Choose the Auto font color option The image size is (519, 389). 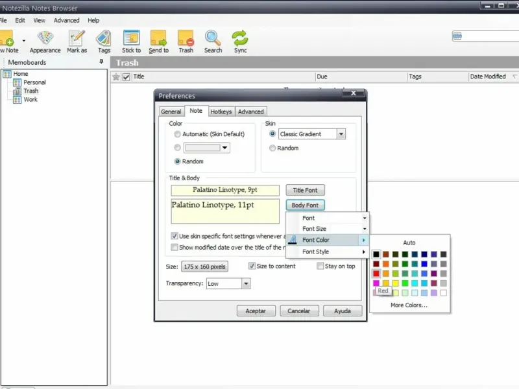coord(409,242)
